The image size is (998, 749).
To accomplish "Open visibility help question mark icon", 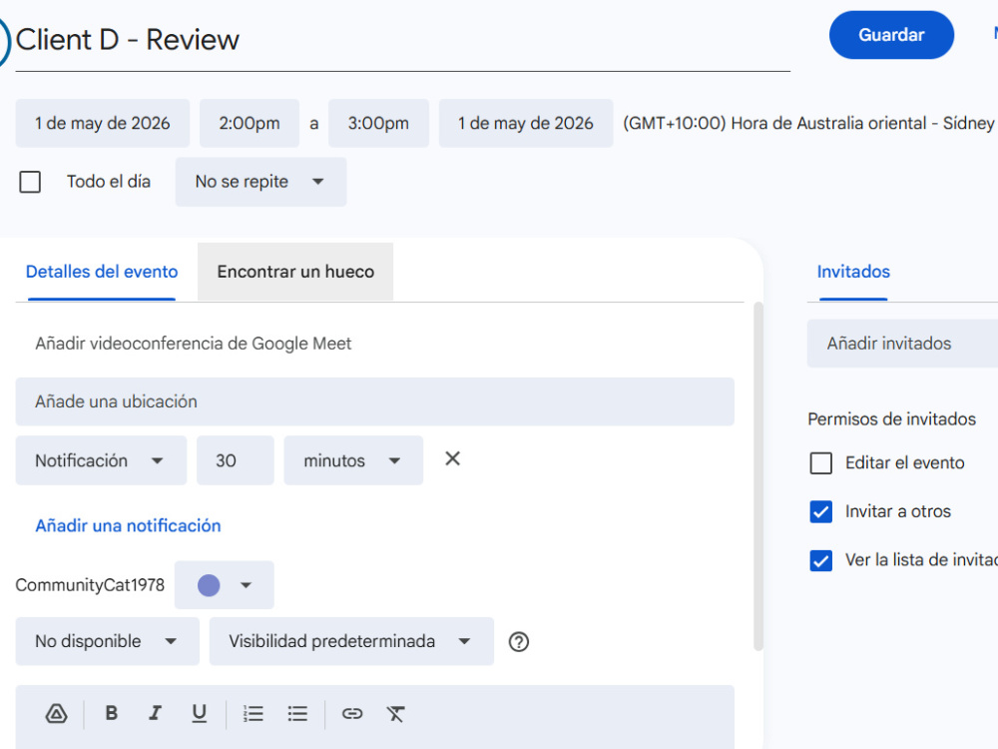I will (519, 641).
